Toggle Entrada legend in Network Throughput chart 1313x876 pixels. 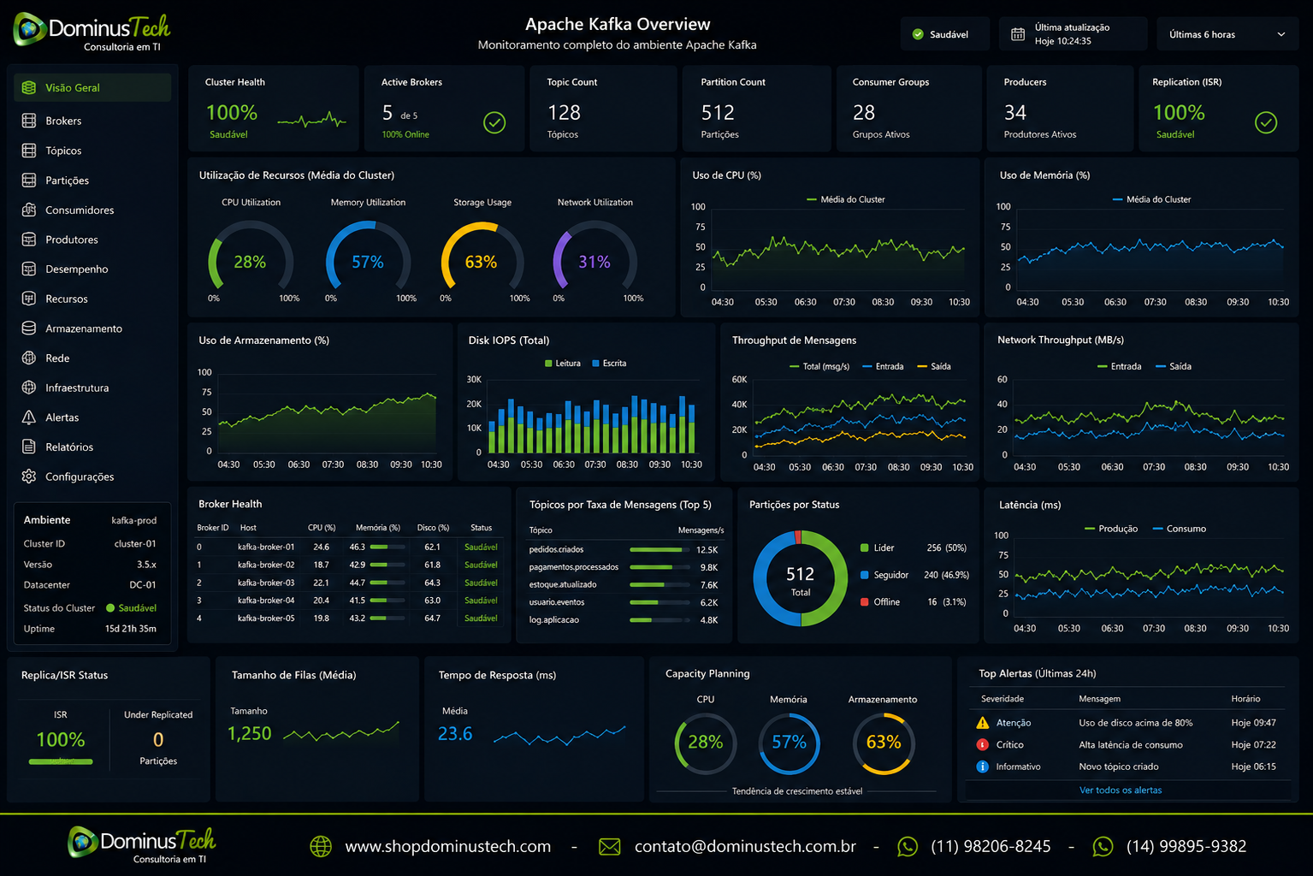coord(1120,366)
